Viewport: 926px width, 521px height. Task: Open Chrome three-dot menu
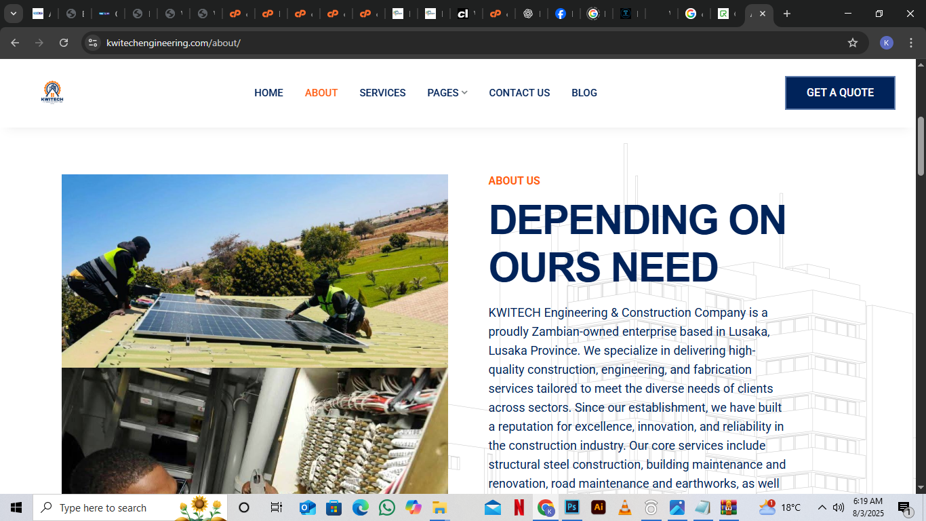click(910, 43)
